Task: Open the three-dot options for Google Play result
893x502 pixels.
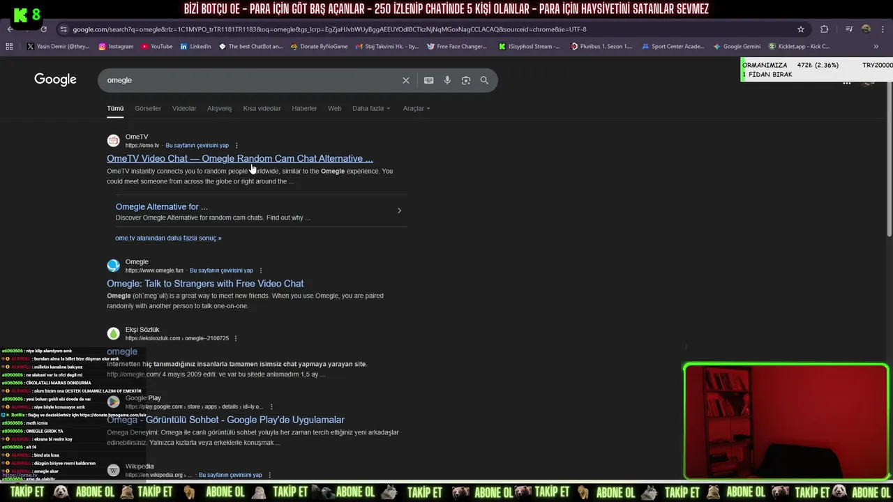Action: (271, 406)
